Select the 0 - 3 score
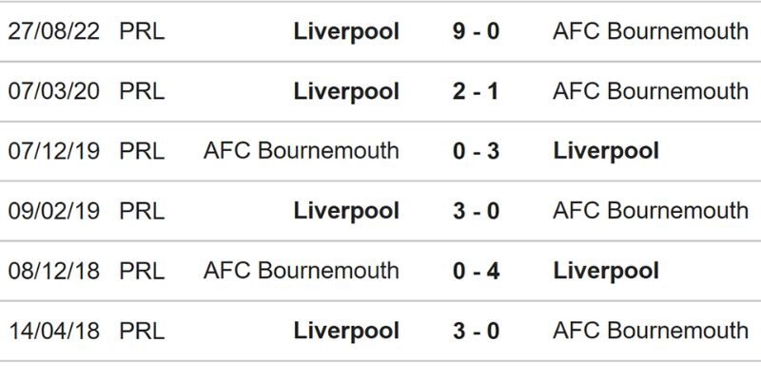The height and width of the screenshot is (380, 761). point(477,151)
